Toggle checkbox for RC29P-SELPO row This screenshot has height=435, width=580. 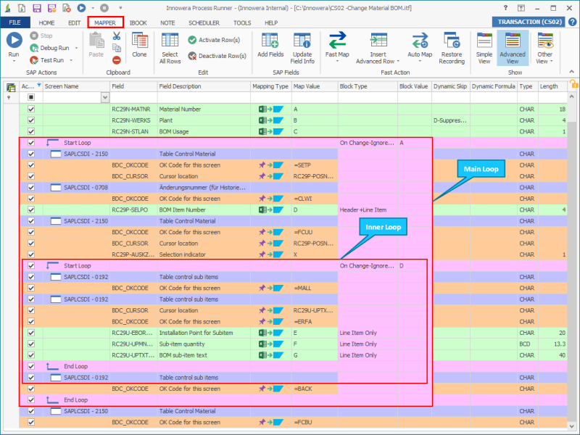(x=31, y=210)
